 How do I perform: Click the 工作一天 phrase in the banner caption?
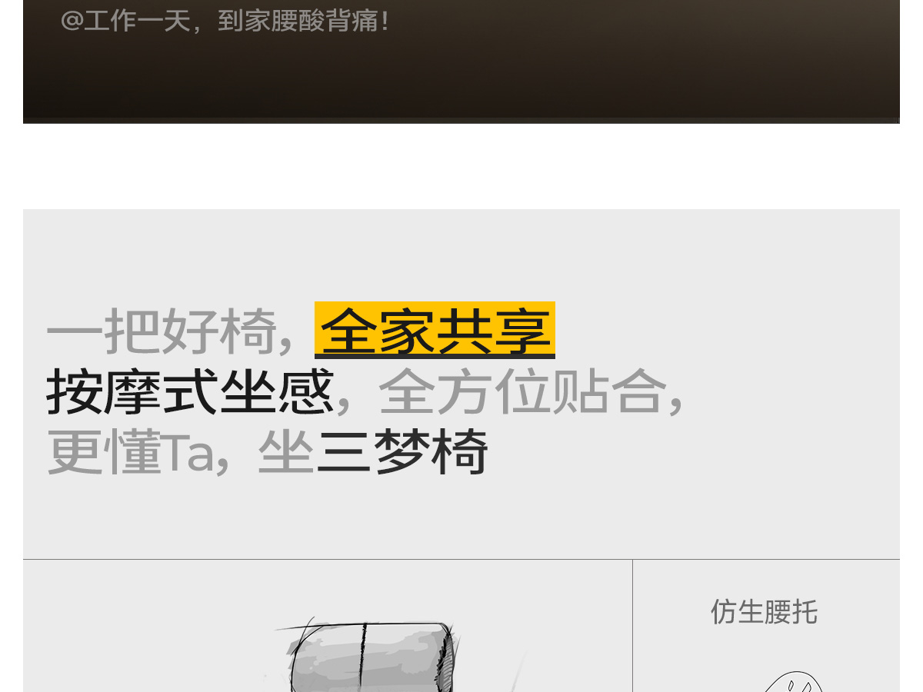click(x=137, y=21)
